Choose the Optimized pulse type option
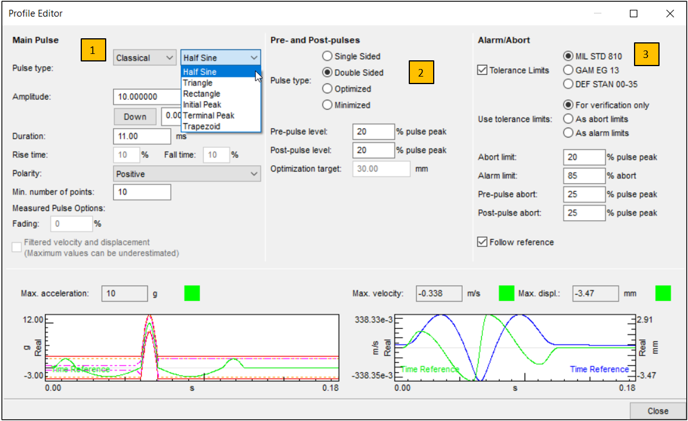 [x=327, y=89]
